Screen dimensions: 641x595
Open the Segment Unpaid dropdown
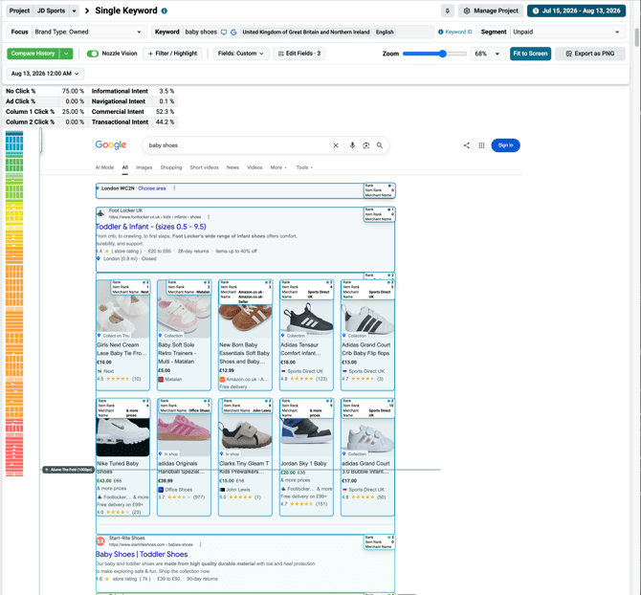coord(567,32)
